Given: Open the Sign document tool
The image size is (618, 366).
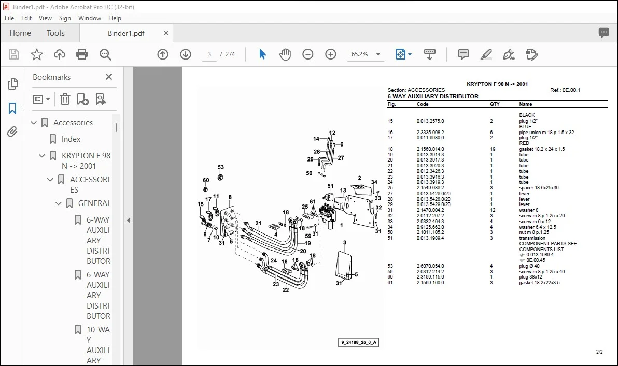Looking at the screenshot, I should tap(509, 54).
